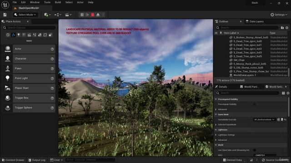Viewport: 291px width, 163px height.
Task: Open help for the Actor class
Action: tap(52, 49)
